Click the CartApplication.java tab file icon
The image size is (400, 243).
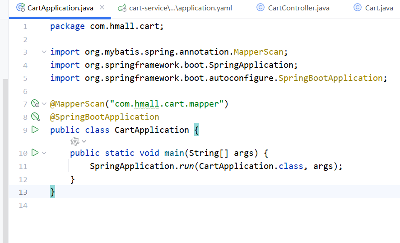pos(21,7)
